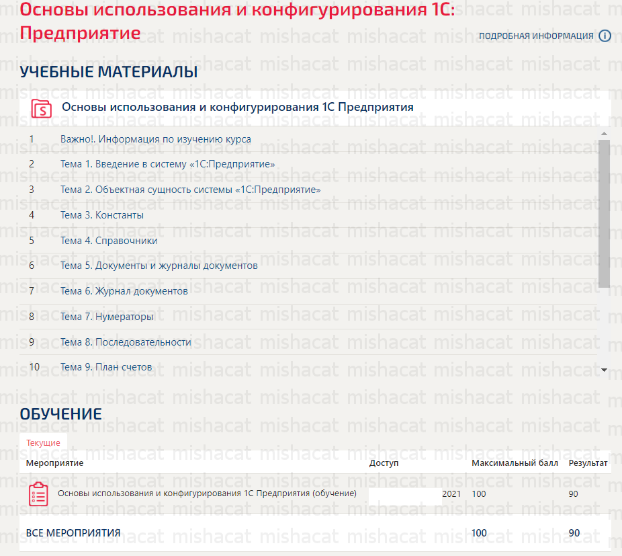Click the info circle icon
Image resolution: width=622 pixels, height=556 pixels.
point(605,36)
